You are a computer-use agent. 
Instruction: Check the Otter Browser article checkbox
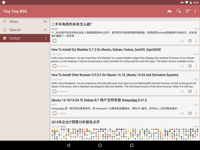(54, 91)
